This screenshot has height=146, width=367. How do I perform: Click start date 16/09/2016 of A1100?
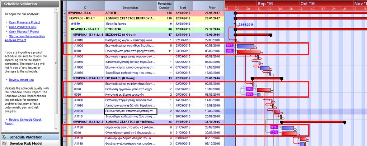183,111
